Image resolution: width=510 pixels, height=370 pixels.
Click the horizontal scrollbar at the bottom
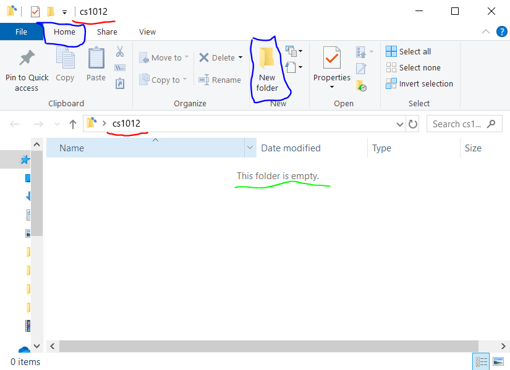pos(260,347)
